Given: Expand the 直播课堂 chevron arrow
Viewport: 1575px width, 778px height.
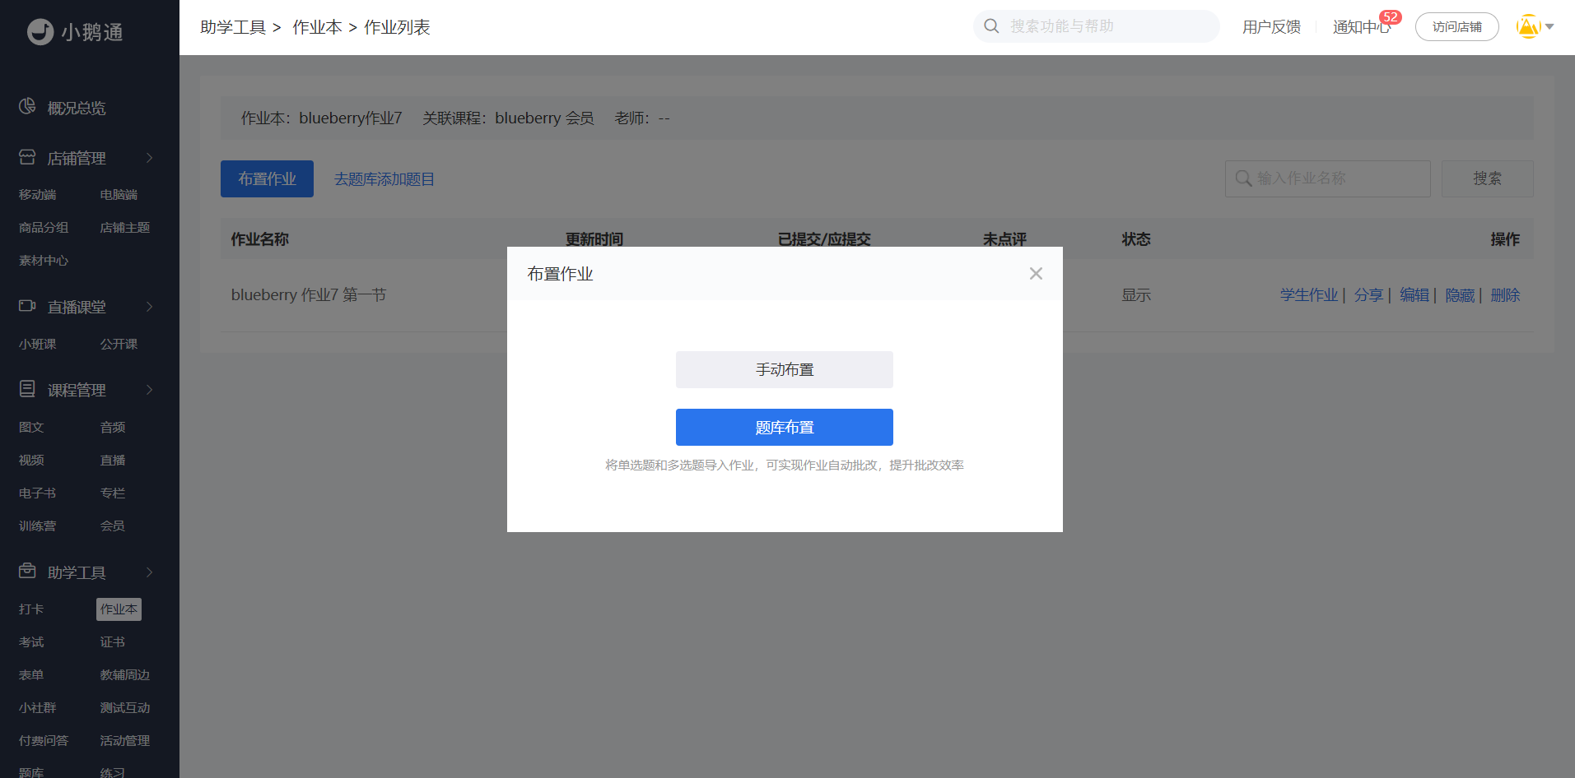Looking at the screenshot, I should [x=149, y=307].
